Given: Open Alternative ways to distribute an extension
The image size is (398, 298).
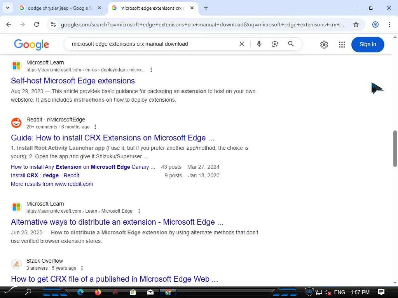Looking at the screenshot, I should (x=117, y=222).
